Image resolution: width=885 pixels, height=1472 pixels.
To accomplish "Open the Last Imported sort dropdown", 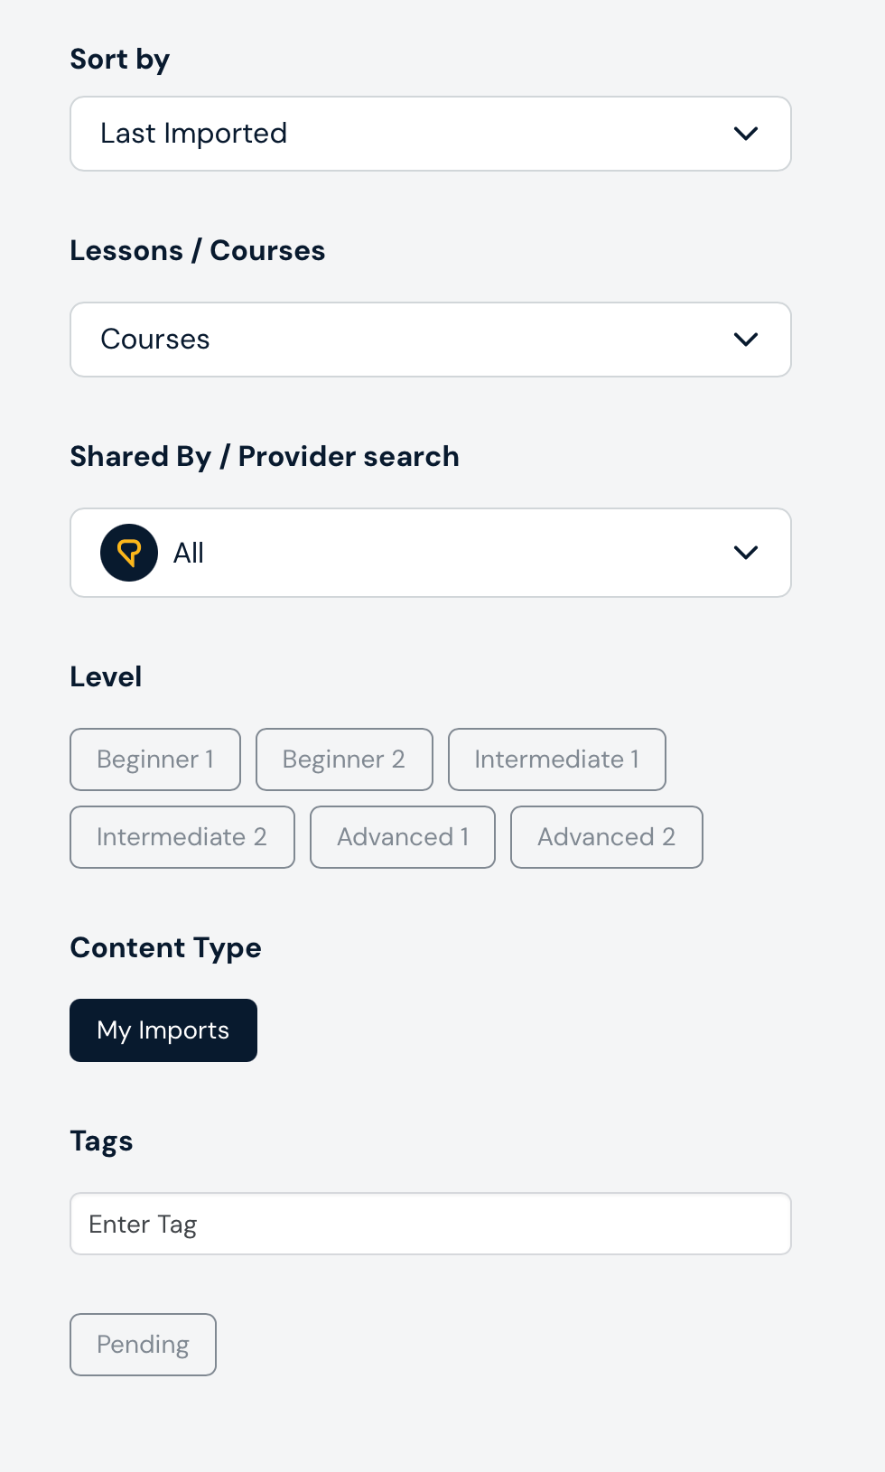I will pos(430,134).
